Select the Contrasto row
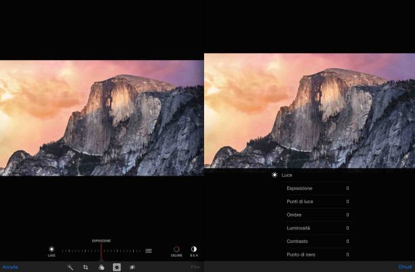Image resolution: width=415 pixels, height=272 pixels. [320, 241]
